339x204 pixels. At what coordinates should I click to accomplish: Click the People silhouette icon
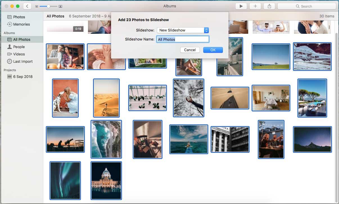click(10, 47)
